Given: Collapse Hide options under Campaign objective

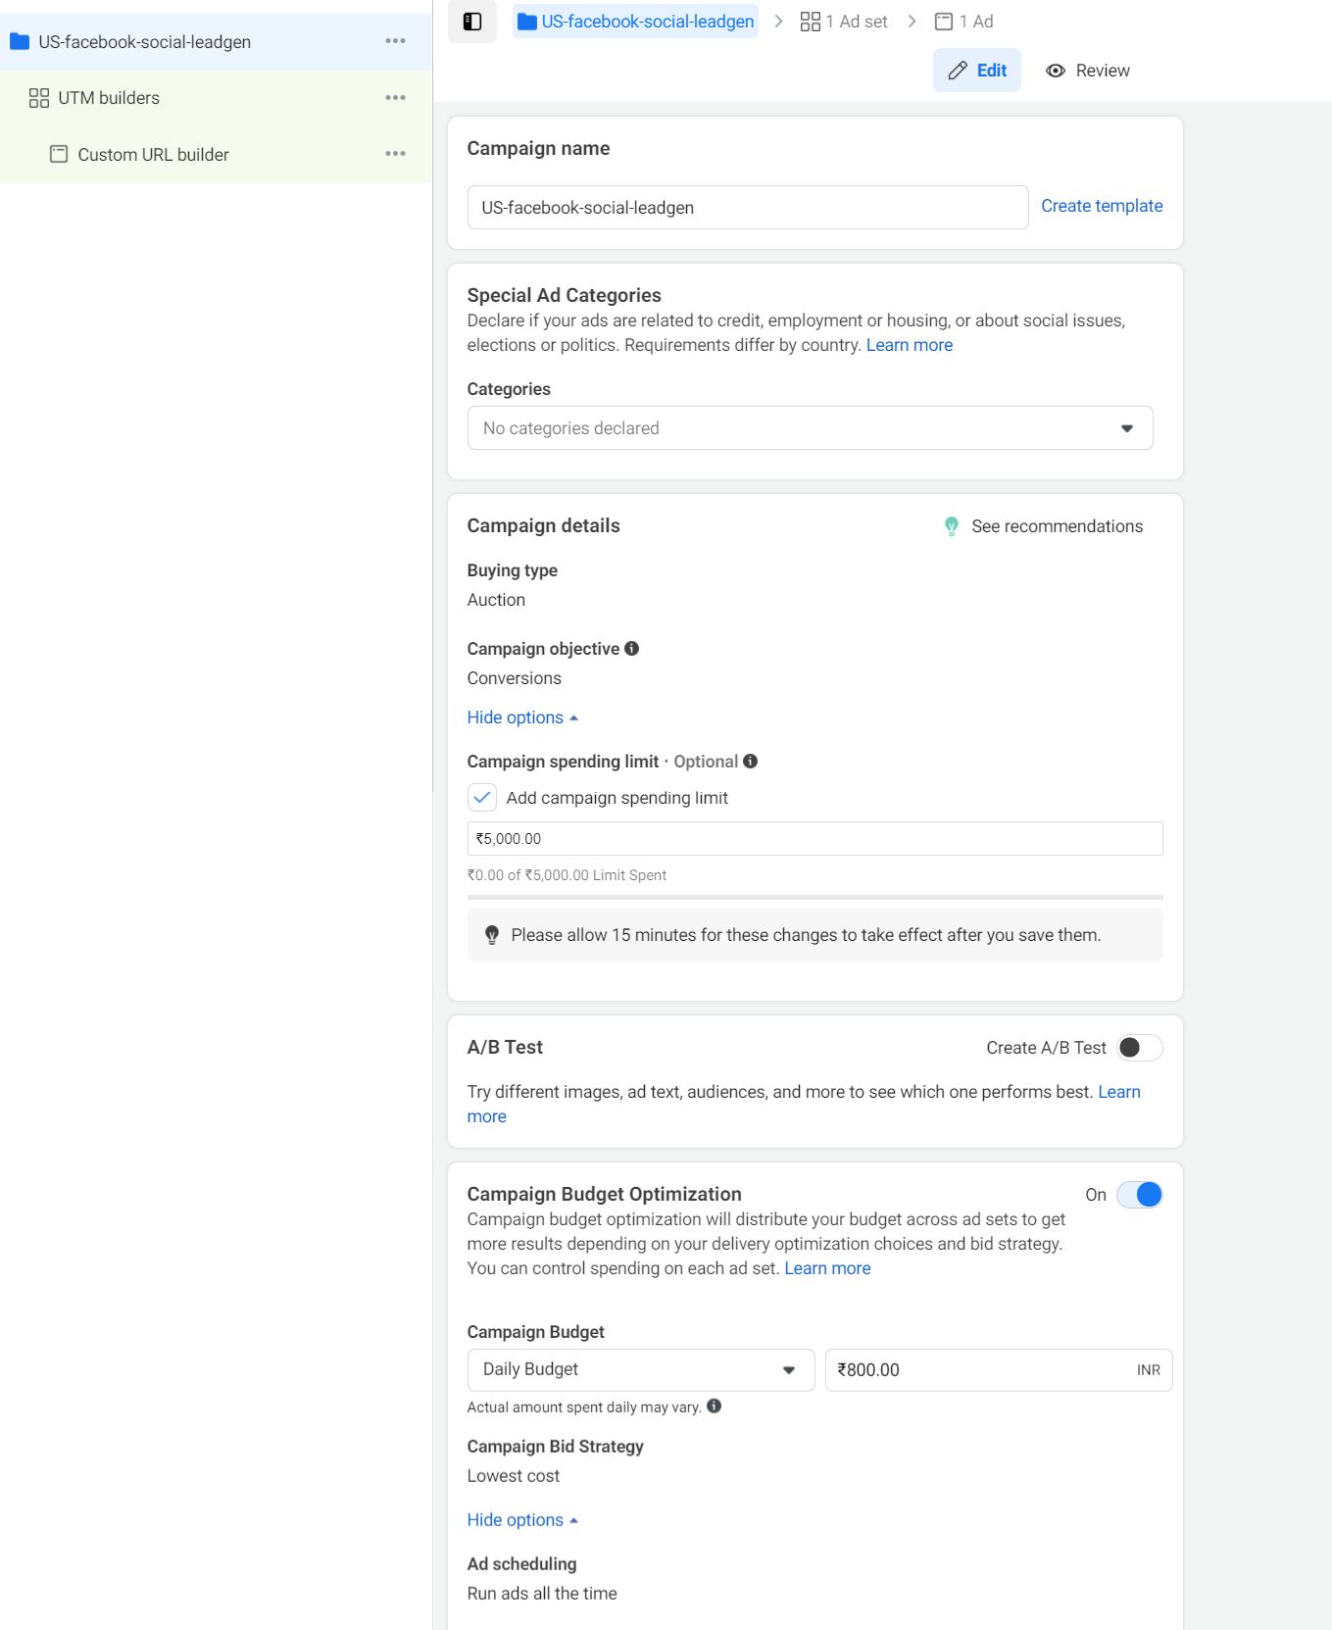Looking at the screenshot, I should (522, 717).
